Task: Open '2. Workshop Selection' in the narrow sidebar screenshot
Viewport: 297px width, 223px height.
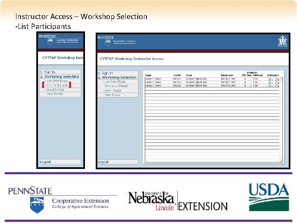Action: point(59,76)
